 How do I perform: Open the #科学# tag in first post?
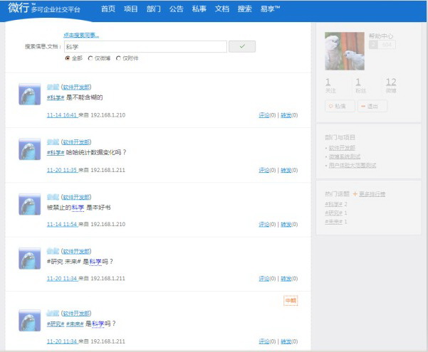(x=56, y=97)
